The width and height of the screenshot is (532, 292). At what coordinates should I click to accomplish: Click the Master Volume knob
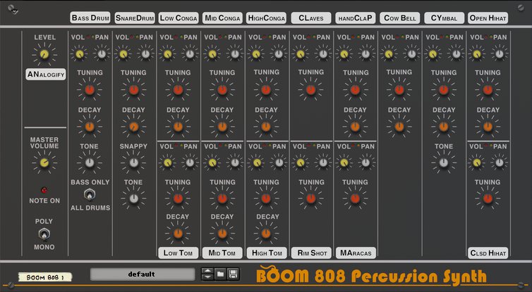coord(44,163)
